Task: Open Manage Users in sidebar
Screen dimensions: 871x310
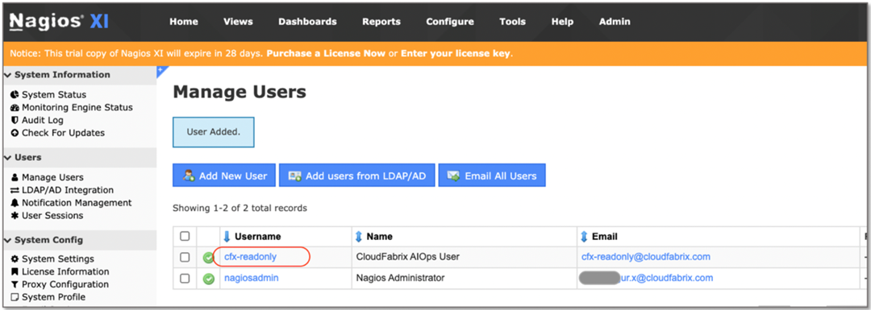Action: (52, 177)
